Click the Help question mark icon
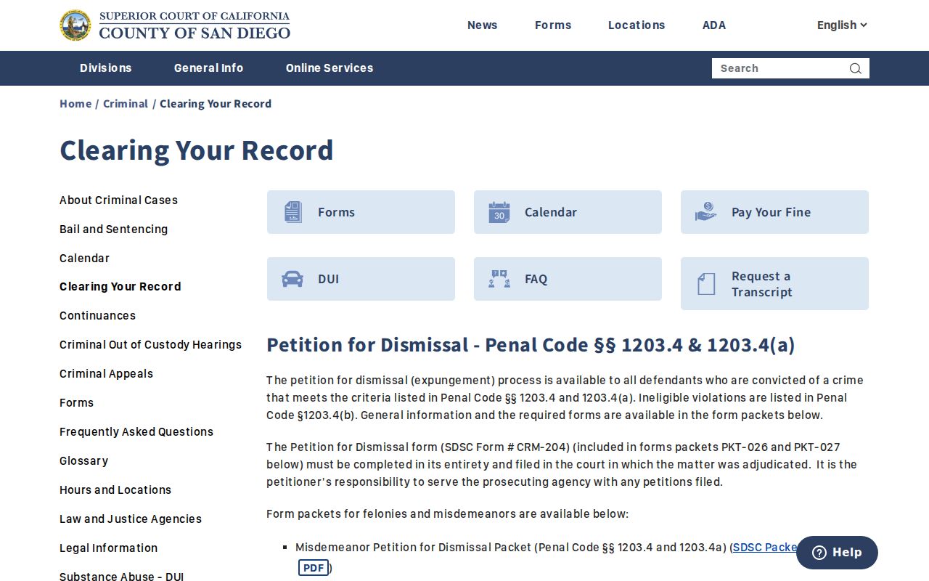This screenshot has width=929, height=581. click(x=819, y=553)
